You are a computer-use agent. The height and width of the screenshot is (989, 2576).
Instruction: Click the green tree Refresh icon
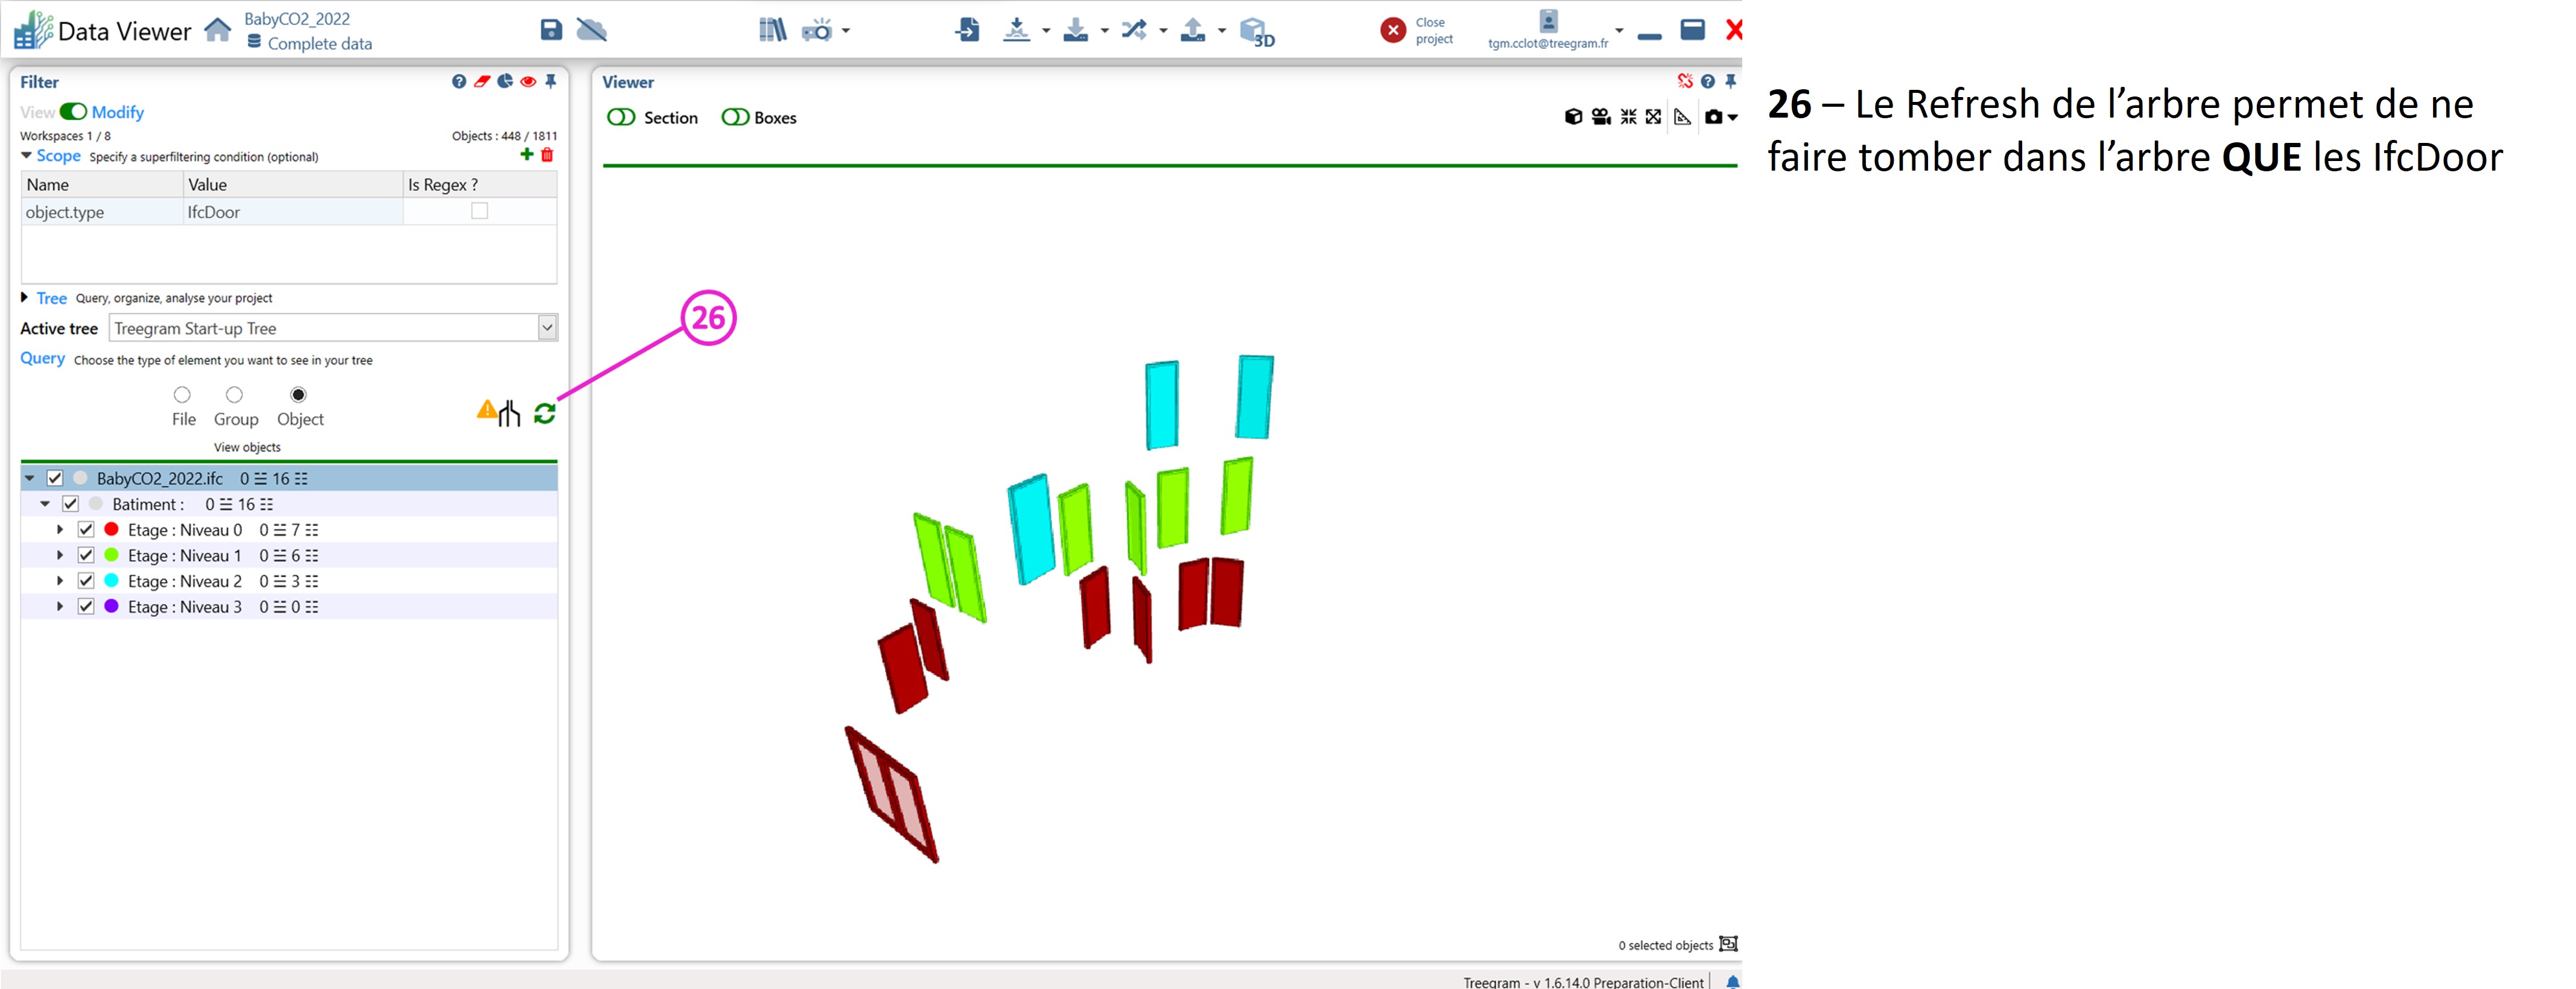[x=544, y=413]
